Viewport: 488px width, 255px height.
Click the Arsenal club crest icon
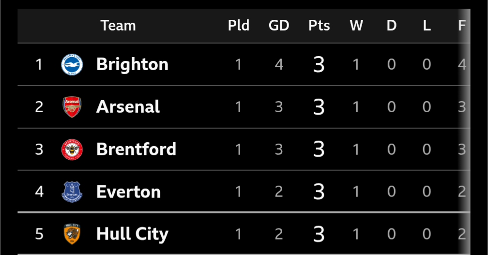[72, 106]
